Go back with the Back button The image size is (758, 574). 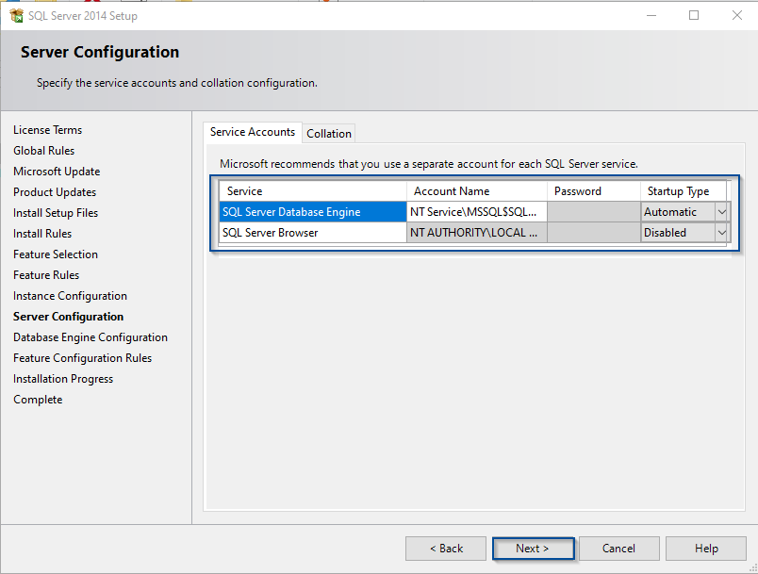(446, 549)
